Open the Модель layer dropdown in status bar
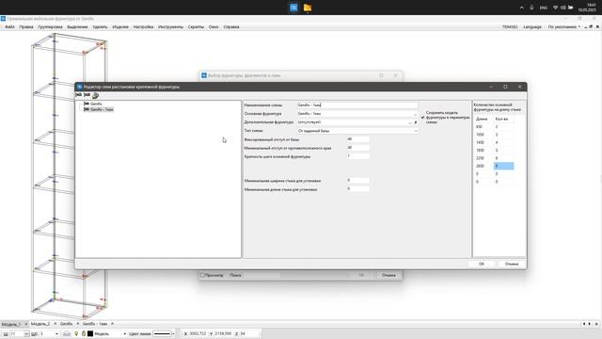 [124, 334]
